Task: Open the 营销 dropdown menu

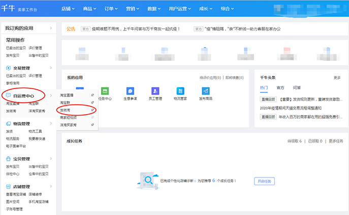Action: pyautogui.click(x=133, y=9)
